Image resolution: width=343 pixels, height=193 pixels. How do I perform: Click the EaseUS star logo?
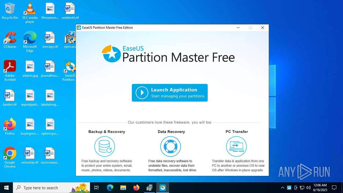click(x=111, y=54)
